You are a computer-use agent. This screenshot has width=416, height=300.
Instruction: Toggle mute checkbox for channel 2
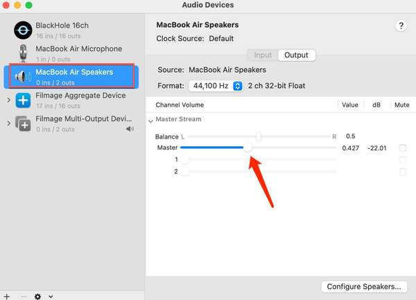(403, 171)
